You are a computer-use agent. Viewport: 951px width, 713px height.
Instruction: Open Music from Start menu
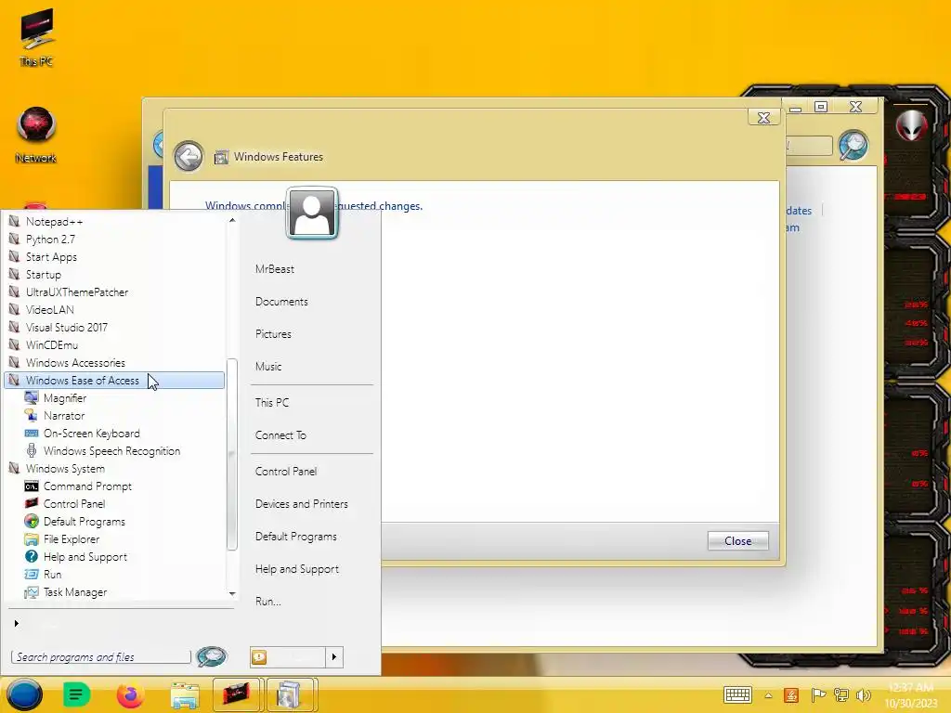tap(268, 366)
